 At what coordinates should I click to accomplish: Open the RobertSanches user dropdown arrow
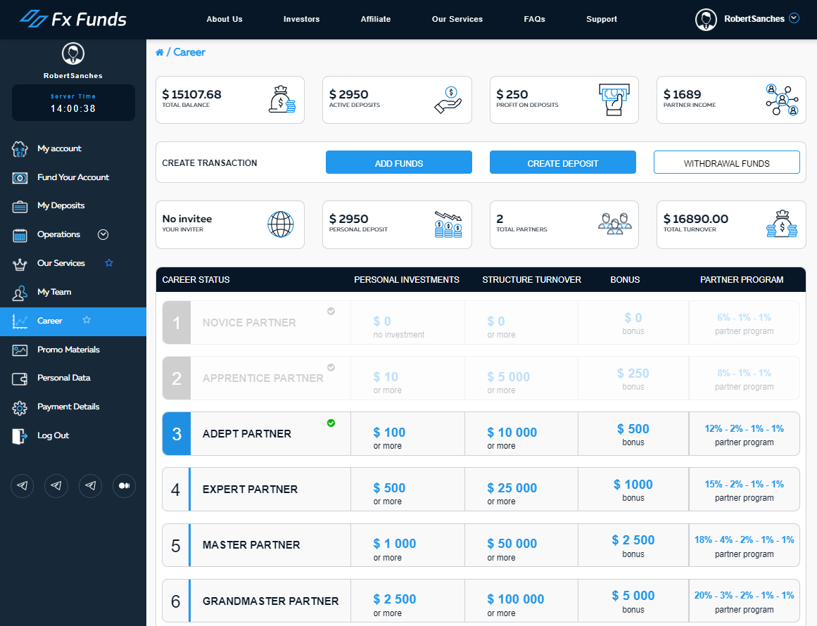794,18
